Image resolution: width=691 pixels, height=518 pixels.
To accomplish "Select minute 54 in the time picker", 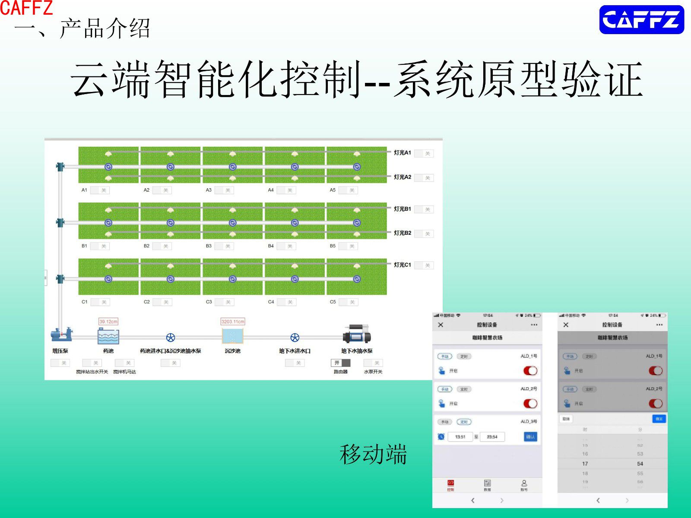I will [640, 464].
